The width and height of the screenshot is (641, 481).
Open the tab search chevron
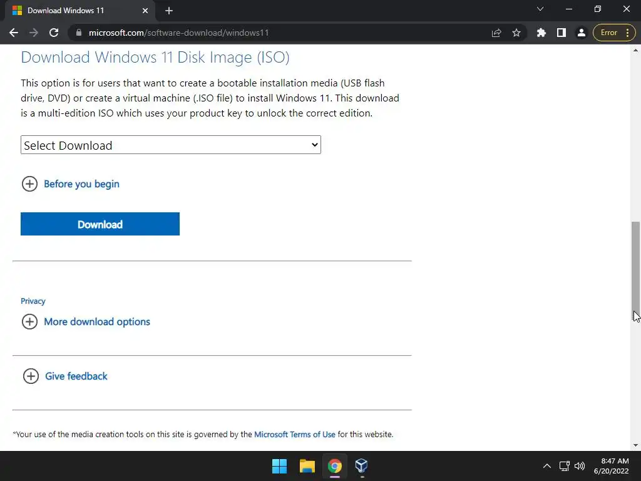[540, 9]
